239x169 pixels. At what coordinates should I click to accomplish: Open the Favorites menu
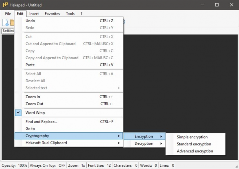point(52,14)
